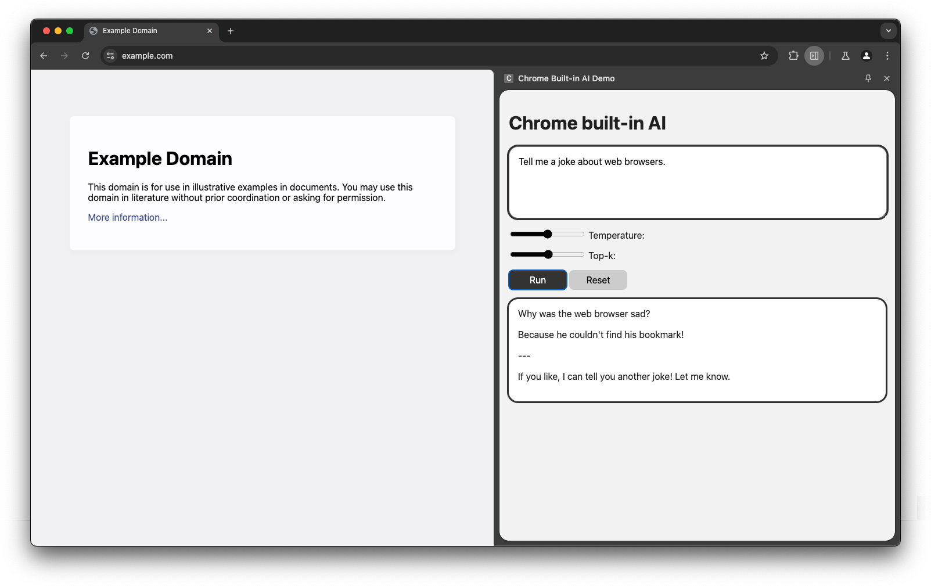
Task: Click the Reset button
Action: click(598, 280)
